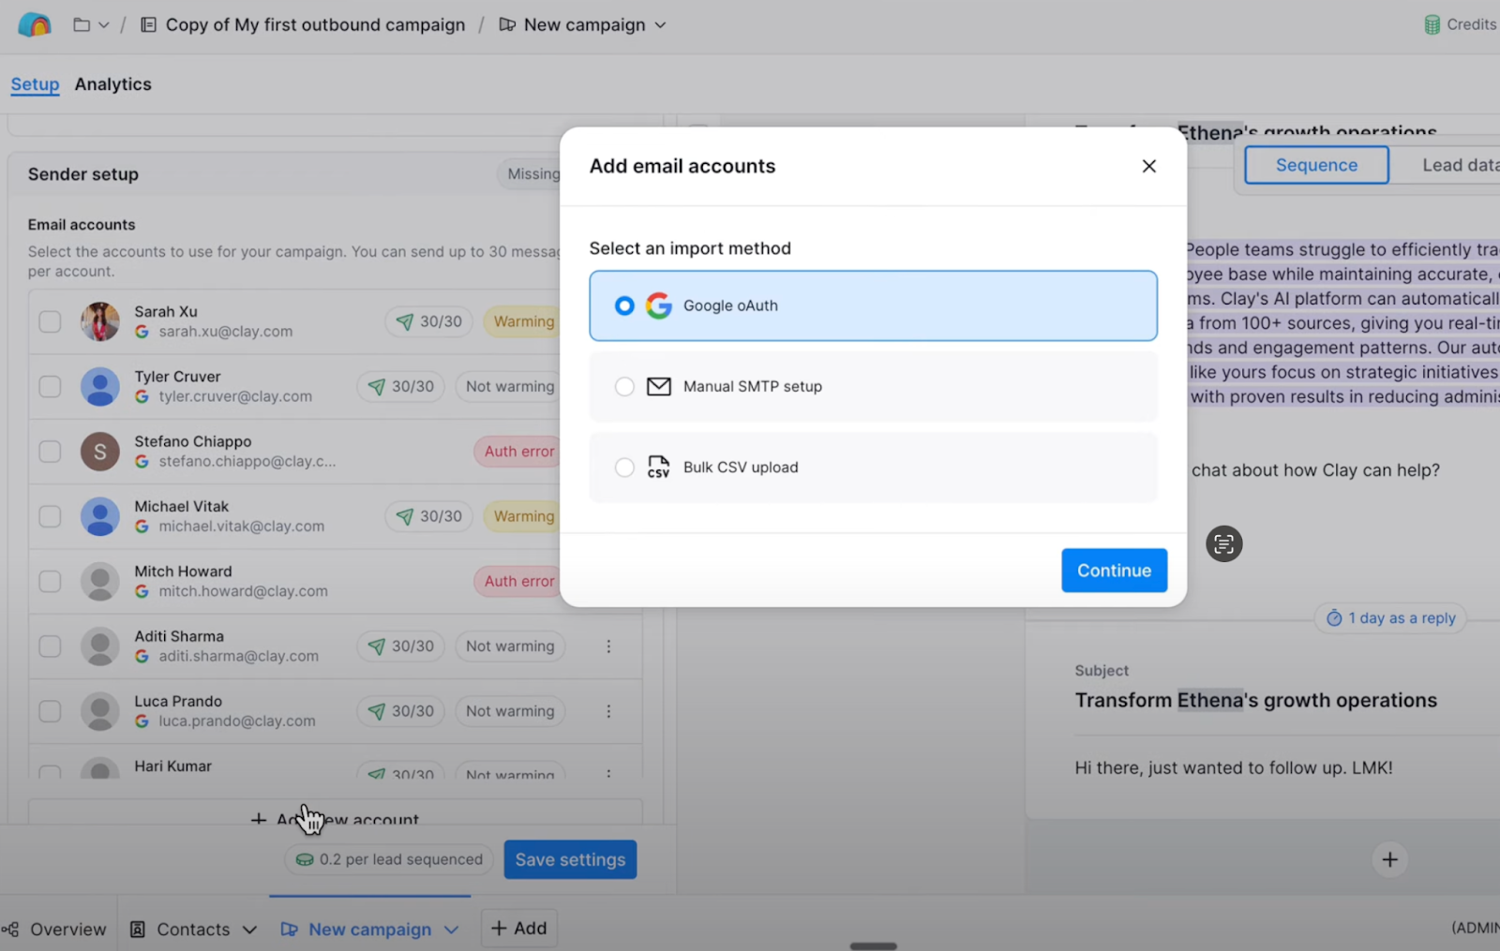Switch to the Analytics tab
Image resolution: width=1500 pixels, height=951 pixels.
click(112, 83)
